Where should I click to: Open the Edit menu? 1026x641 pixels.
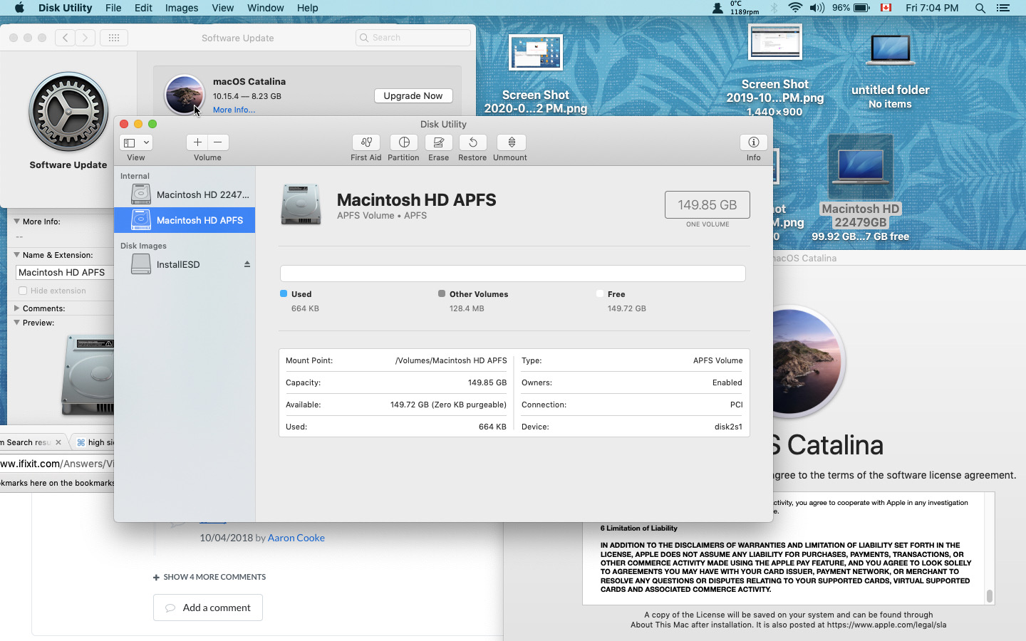(x=143, y=8)
